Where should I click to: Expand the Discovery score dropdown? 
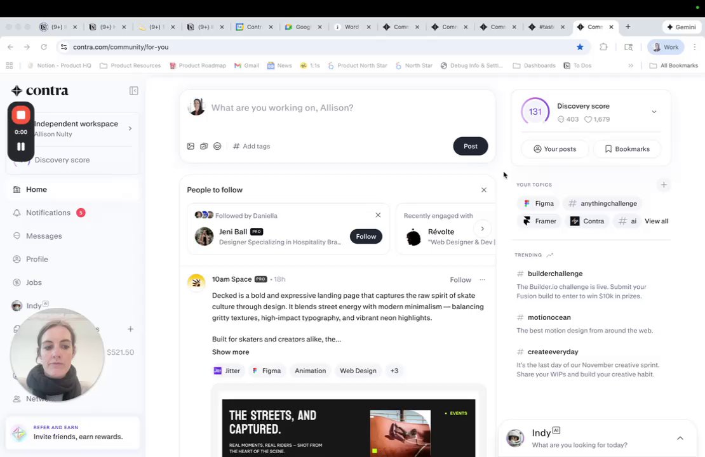[654, 112]
